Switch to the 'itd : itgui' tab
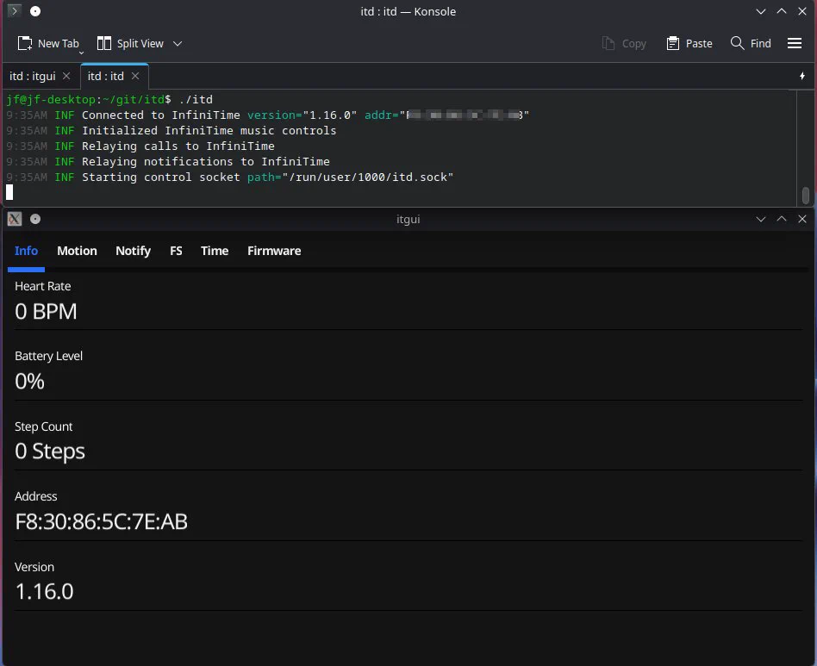817x666 pixels. point(32,77)
